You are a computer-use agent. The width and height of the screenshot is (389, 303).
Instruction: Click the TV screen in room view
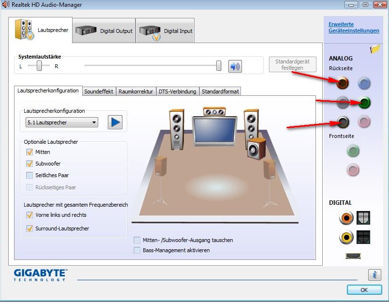(214, 130)
